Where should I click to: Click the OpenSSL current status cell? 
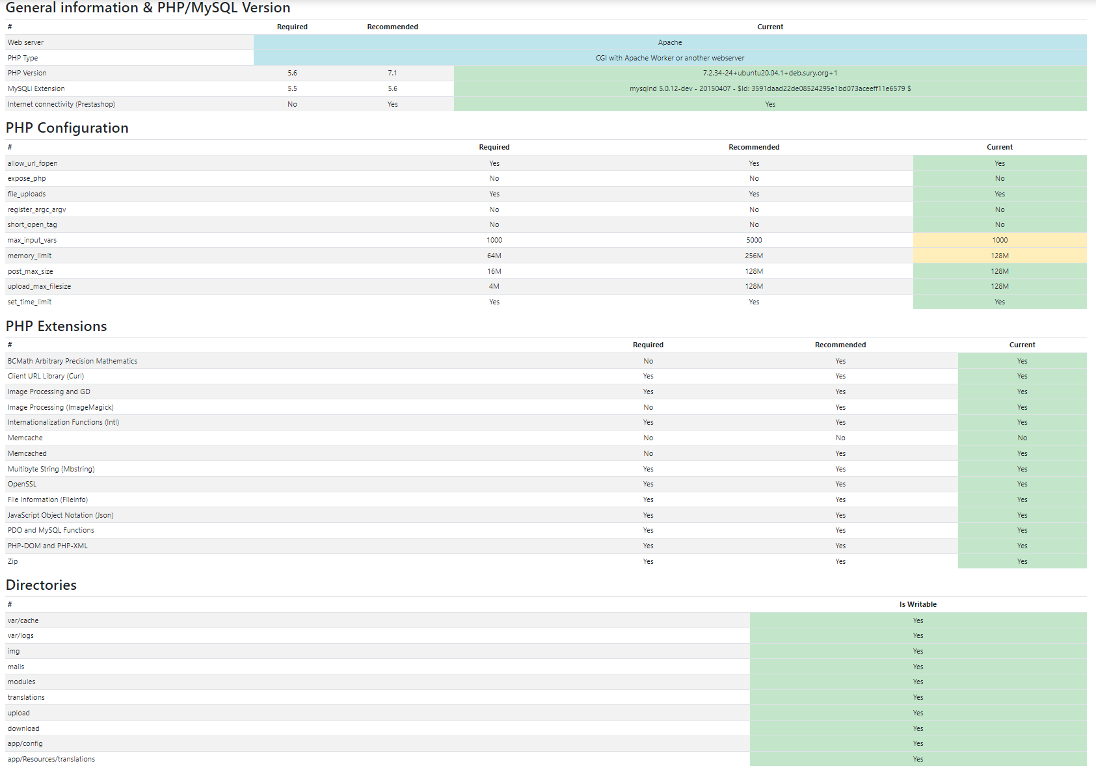tap(1022, 483)
